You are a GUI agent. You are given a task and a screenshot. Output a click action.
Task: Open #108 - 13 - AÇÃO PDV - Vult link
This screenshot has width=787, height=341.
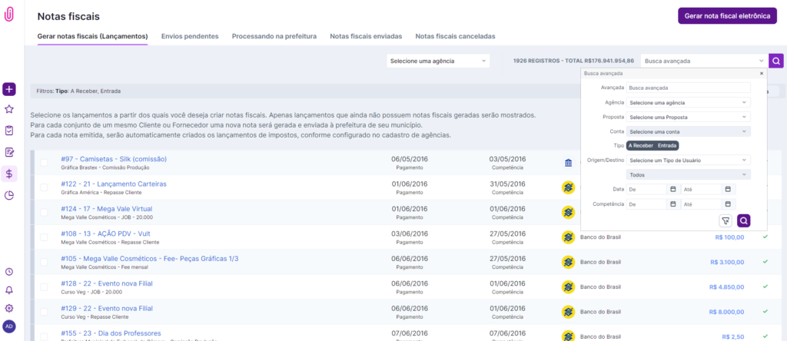coord(105,233)
